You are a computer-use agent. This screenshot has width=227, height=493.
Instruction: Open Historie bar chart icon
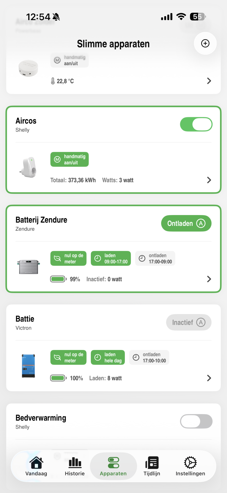click(75, 463)
